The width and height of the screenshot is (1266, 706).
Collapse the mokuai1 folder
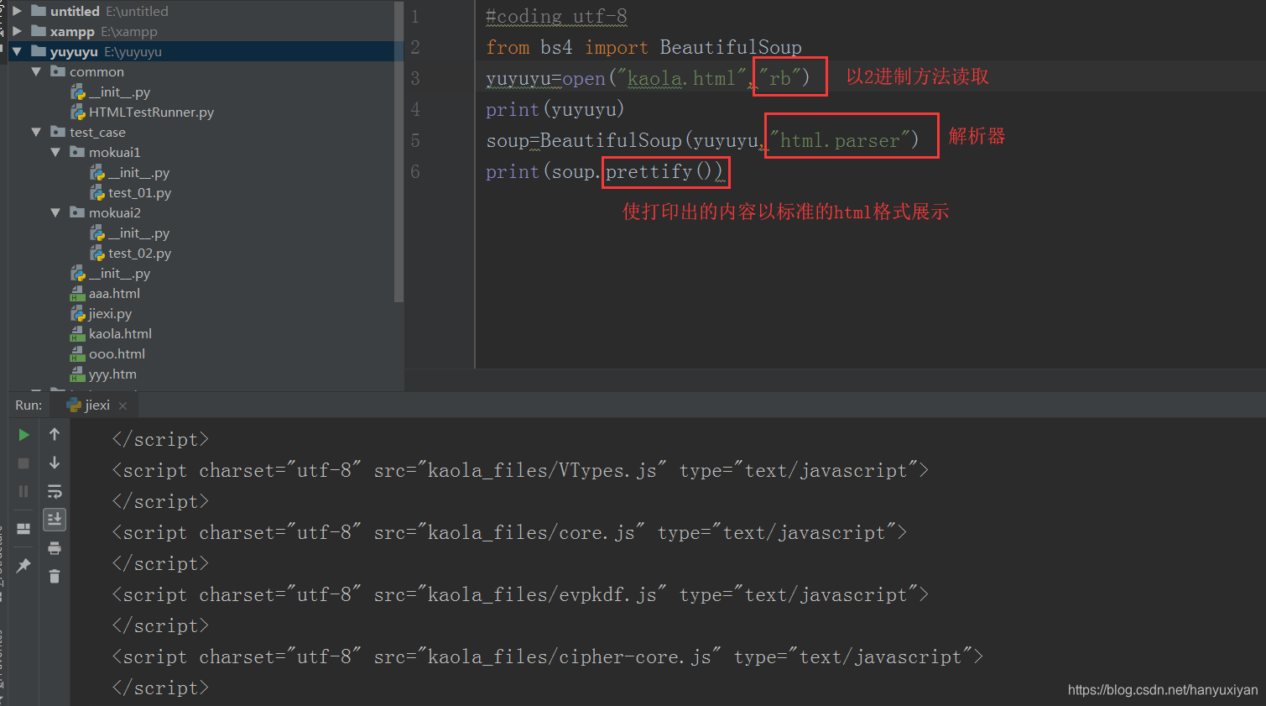click(x=55, y=152)
